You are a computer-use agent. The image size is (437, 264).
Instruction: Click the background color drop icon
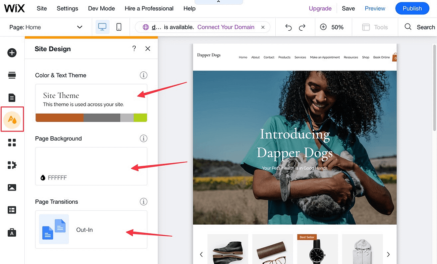click(43, 177)
